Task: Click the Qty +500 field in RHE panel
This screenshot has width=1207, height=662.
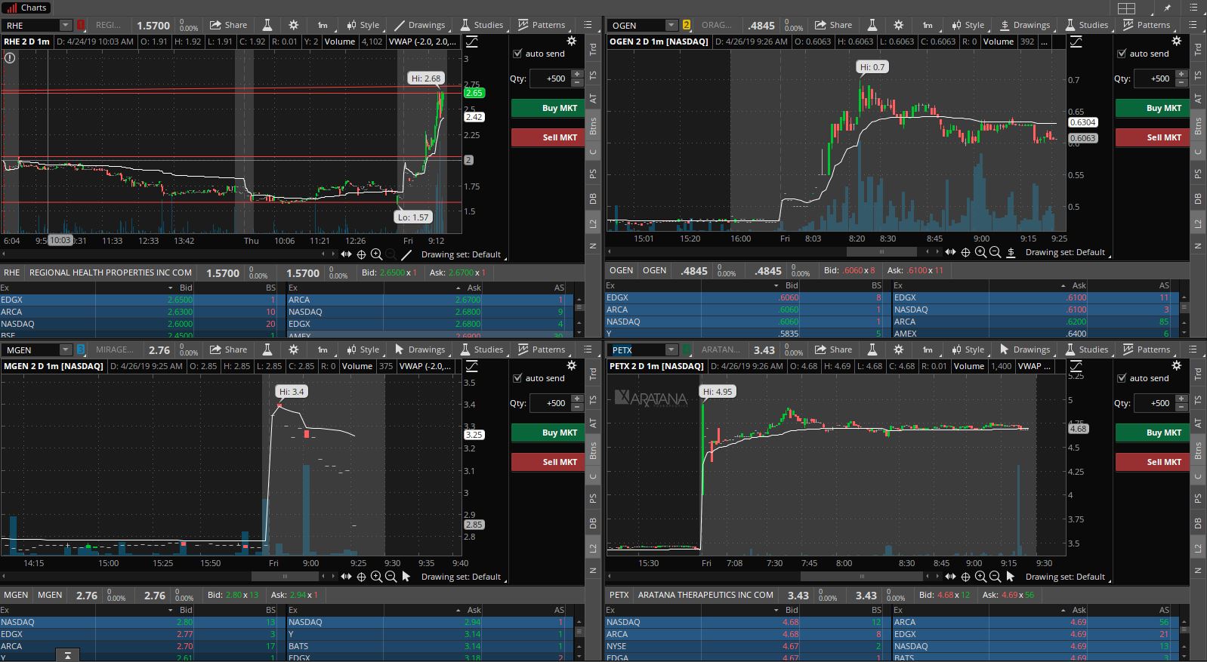Action: (549, 79)
